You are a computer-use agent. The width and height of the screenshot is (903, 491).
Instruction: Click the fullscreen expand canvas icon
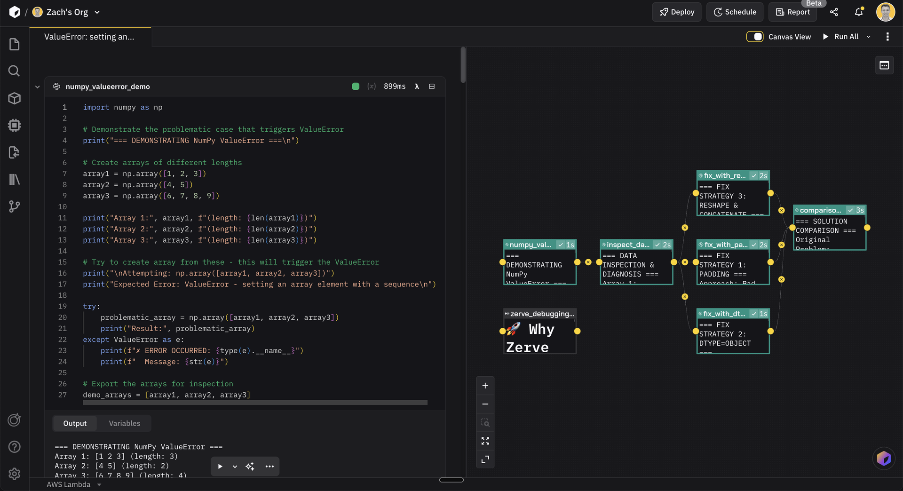pos(485,459)
